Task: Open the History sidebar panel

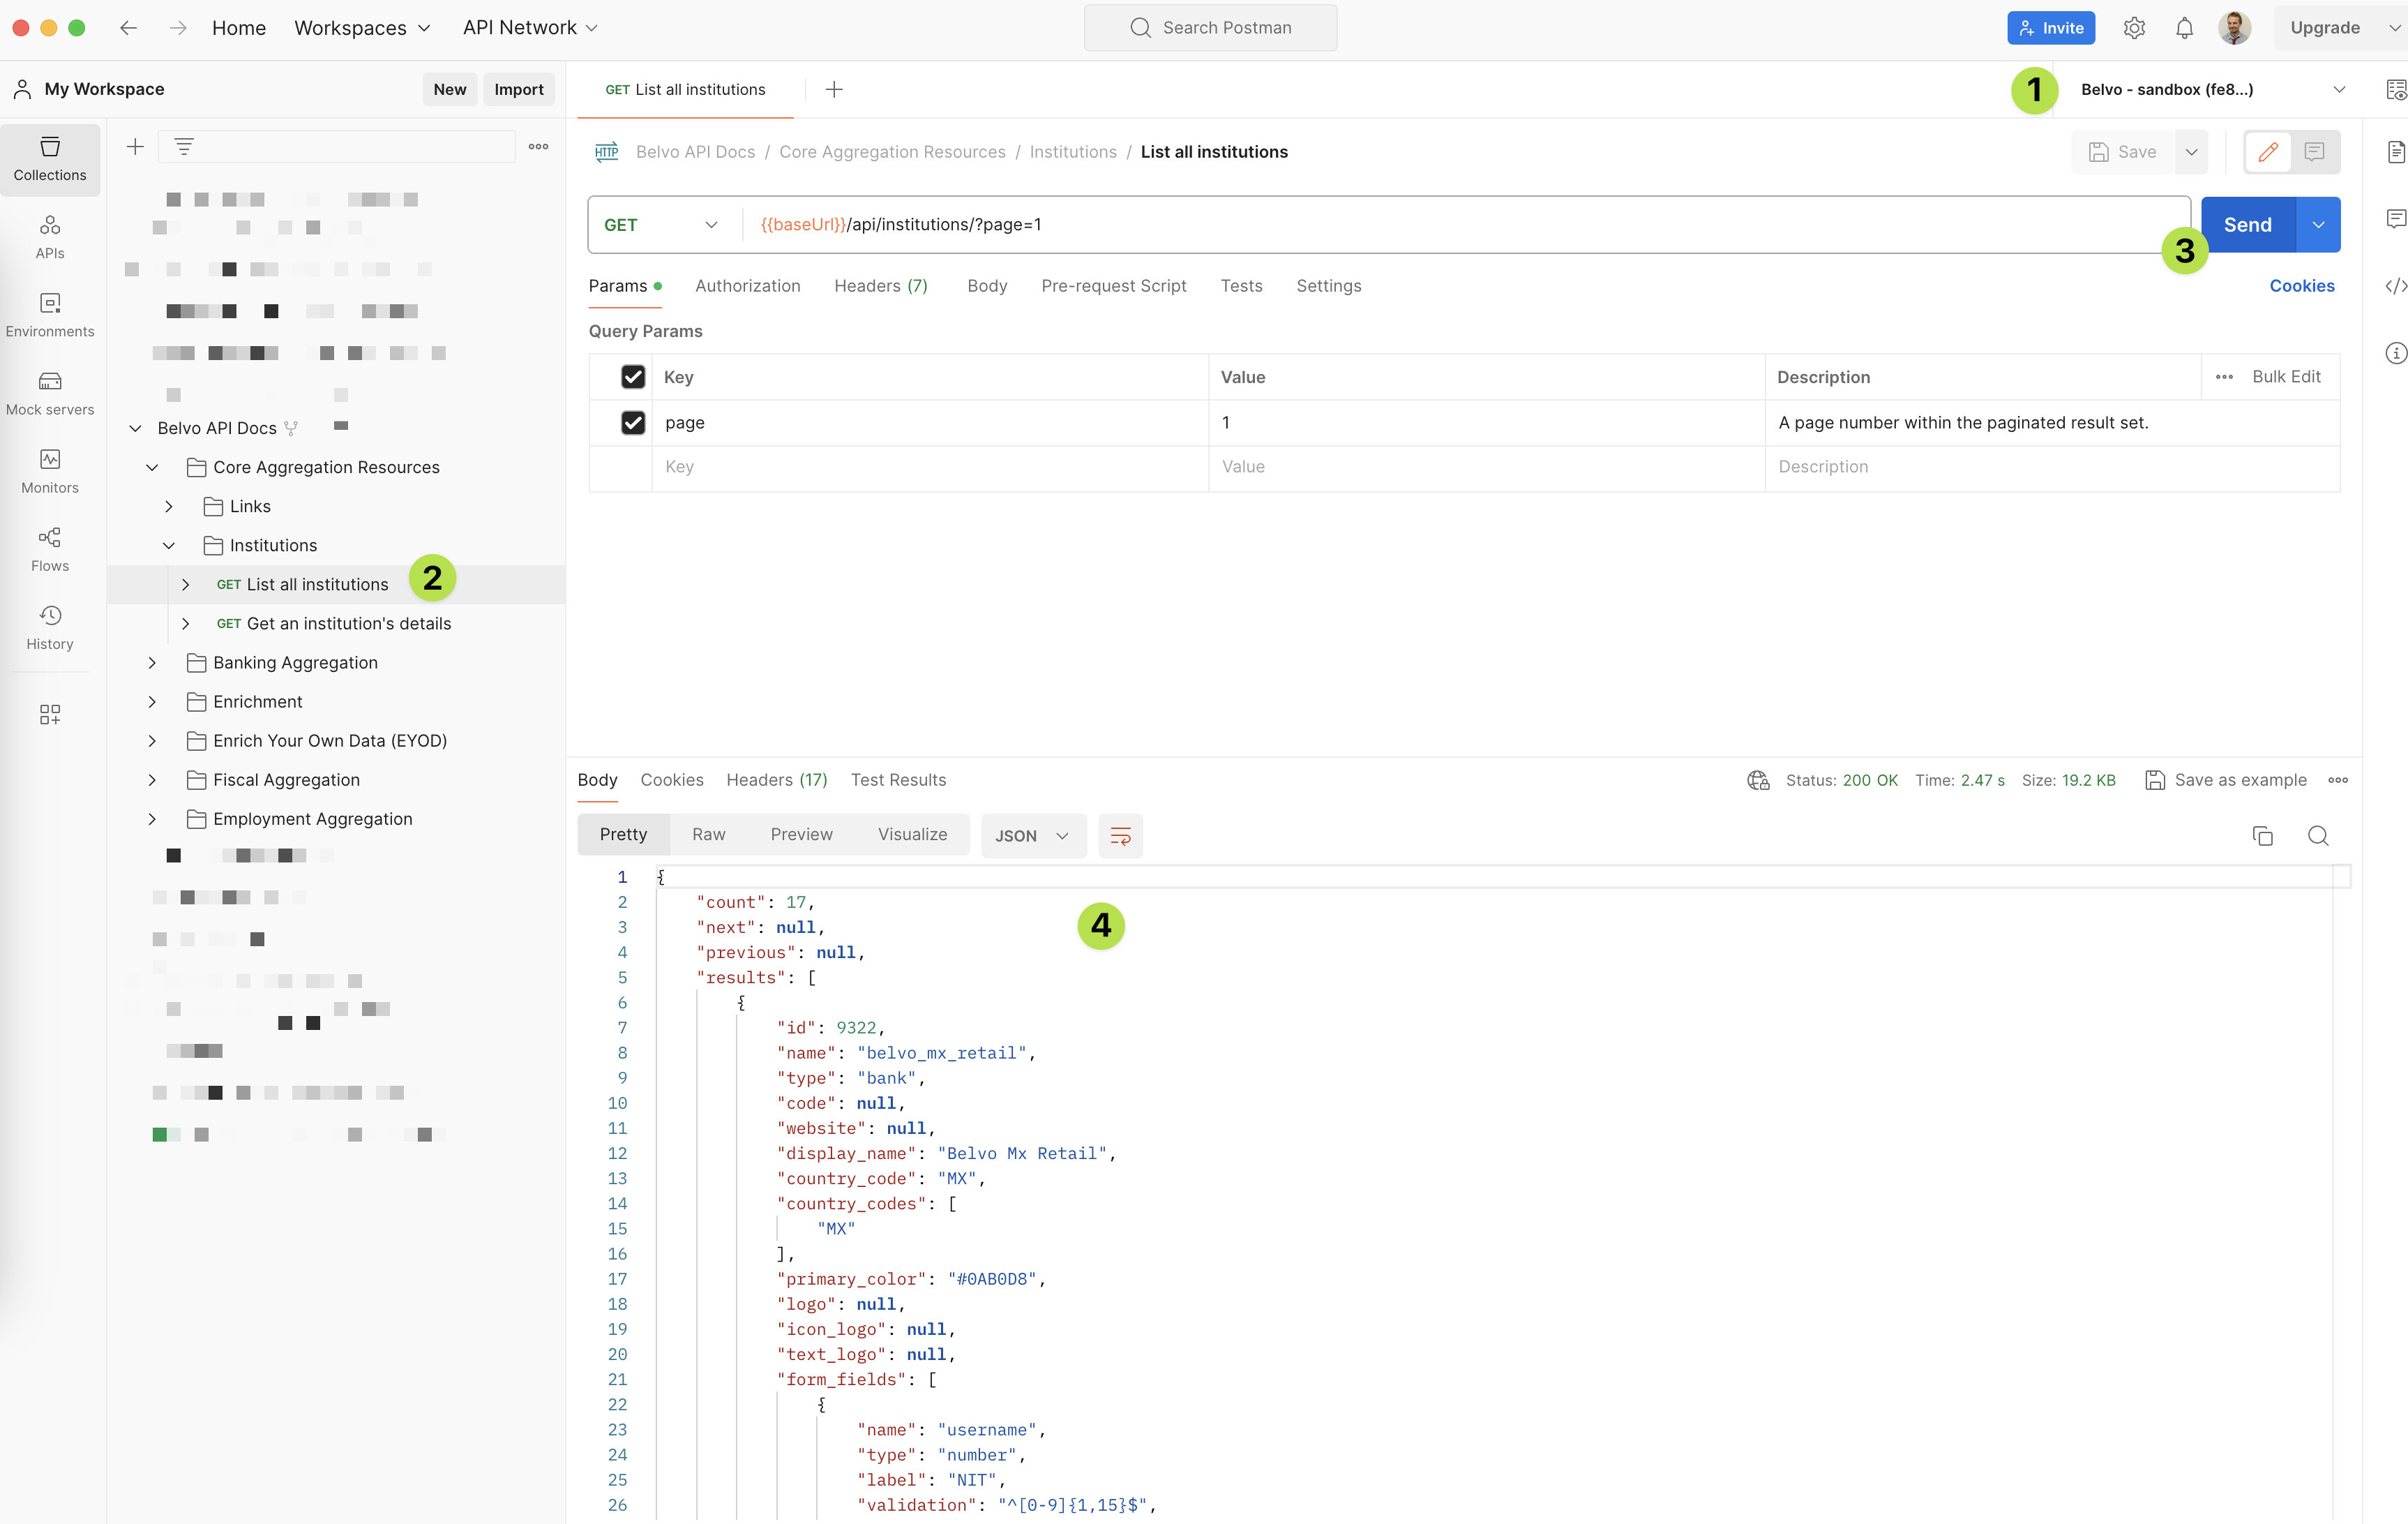Action: coord(50,627)
